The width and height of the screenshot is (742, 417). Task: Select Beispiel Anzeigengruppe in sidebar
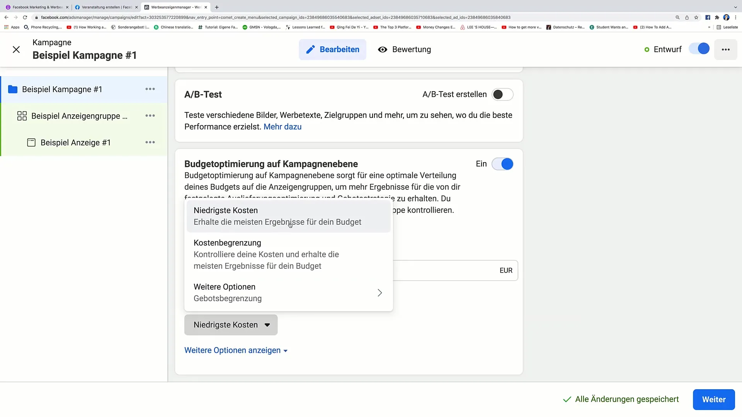point(72,116)
